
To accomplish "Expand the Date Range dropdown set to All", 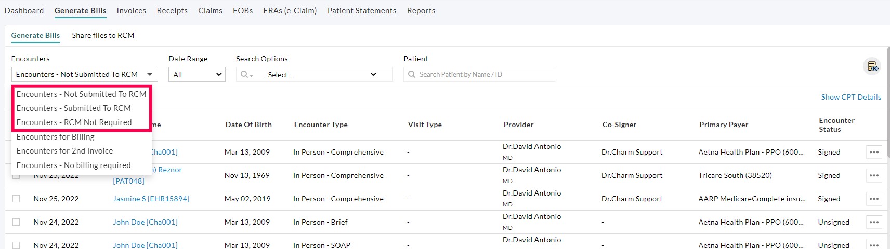I will (197, 75).
